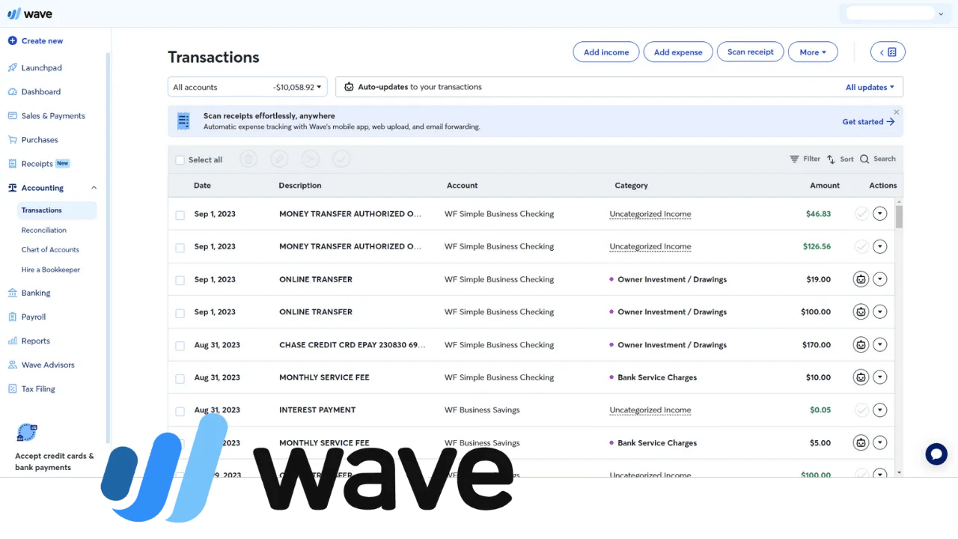Click the transactions table vertical scrollbar
This screenshot has width=958, height=539.
click(x=900, y=216)
